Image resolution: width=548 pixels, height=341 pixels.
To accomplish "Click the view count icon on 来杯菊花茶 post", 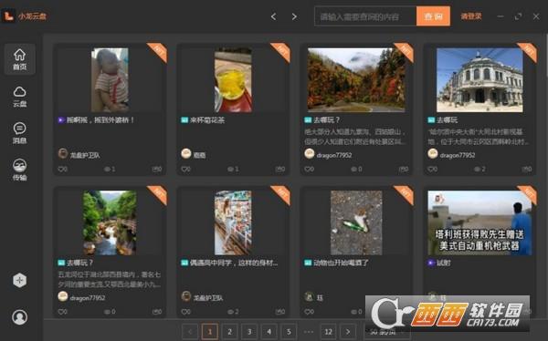I will pos(230,169).
